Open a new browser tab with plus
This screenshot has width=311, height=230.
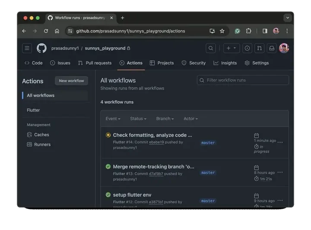click(122, 18)
